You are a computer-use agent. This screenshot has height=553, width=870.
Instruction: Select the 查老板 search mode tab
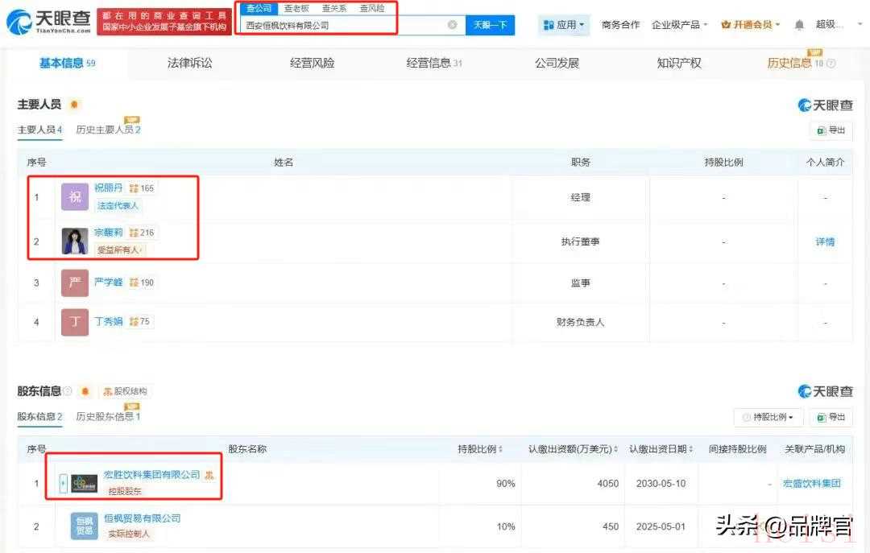296,8
